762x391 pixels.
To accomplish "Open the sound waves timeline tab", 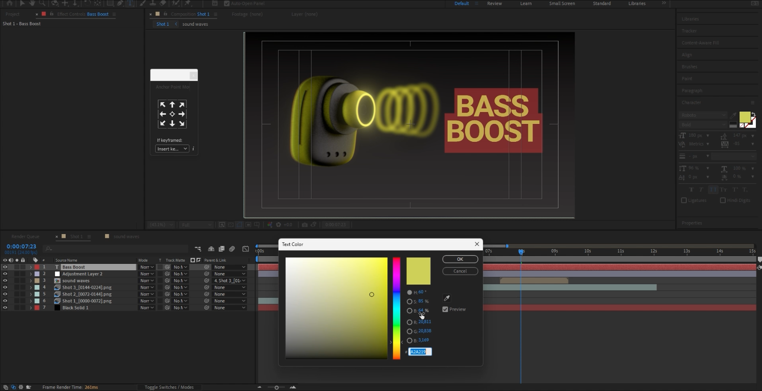I will point(126,236).
